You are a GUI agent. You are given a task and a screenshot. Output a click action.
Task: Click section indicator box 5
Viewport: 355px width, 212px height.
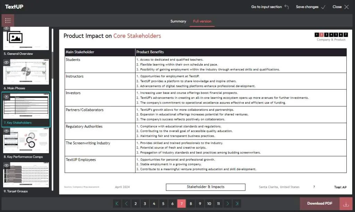[x=336, y=35]
